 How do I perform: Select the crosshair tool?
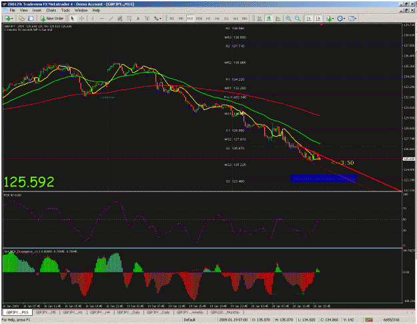tap(81, 19)
